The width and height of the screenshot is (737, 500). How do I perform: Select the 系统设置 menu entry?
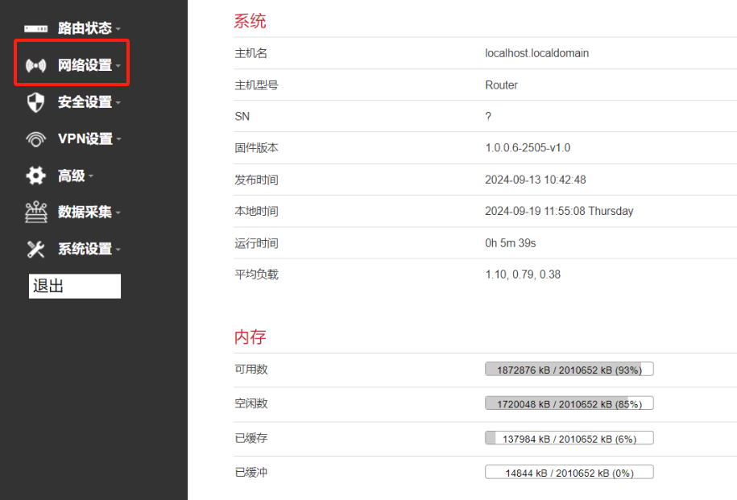click(85, 249)
